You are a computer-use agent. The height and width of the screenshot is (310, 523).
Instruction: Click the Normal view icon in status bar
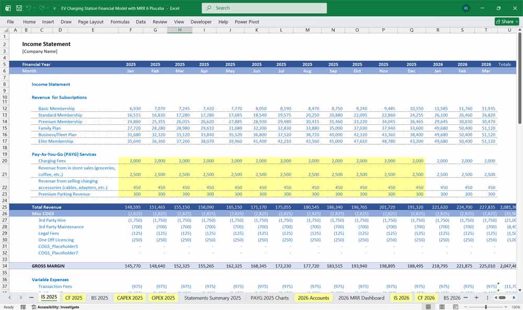[428, 306]
